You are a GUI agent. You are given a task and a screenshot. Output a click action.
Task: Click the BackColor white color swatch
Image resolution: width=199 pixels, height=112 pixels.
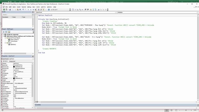pyautogui.click(x=14, y=65)
